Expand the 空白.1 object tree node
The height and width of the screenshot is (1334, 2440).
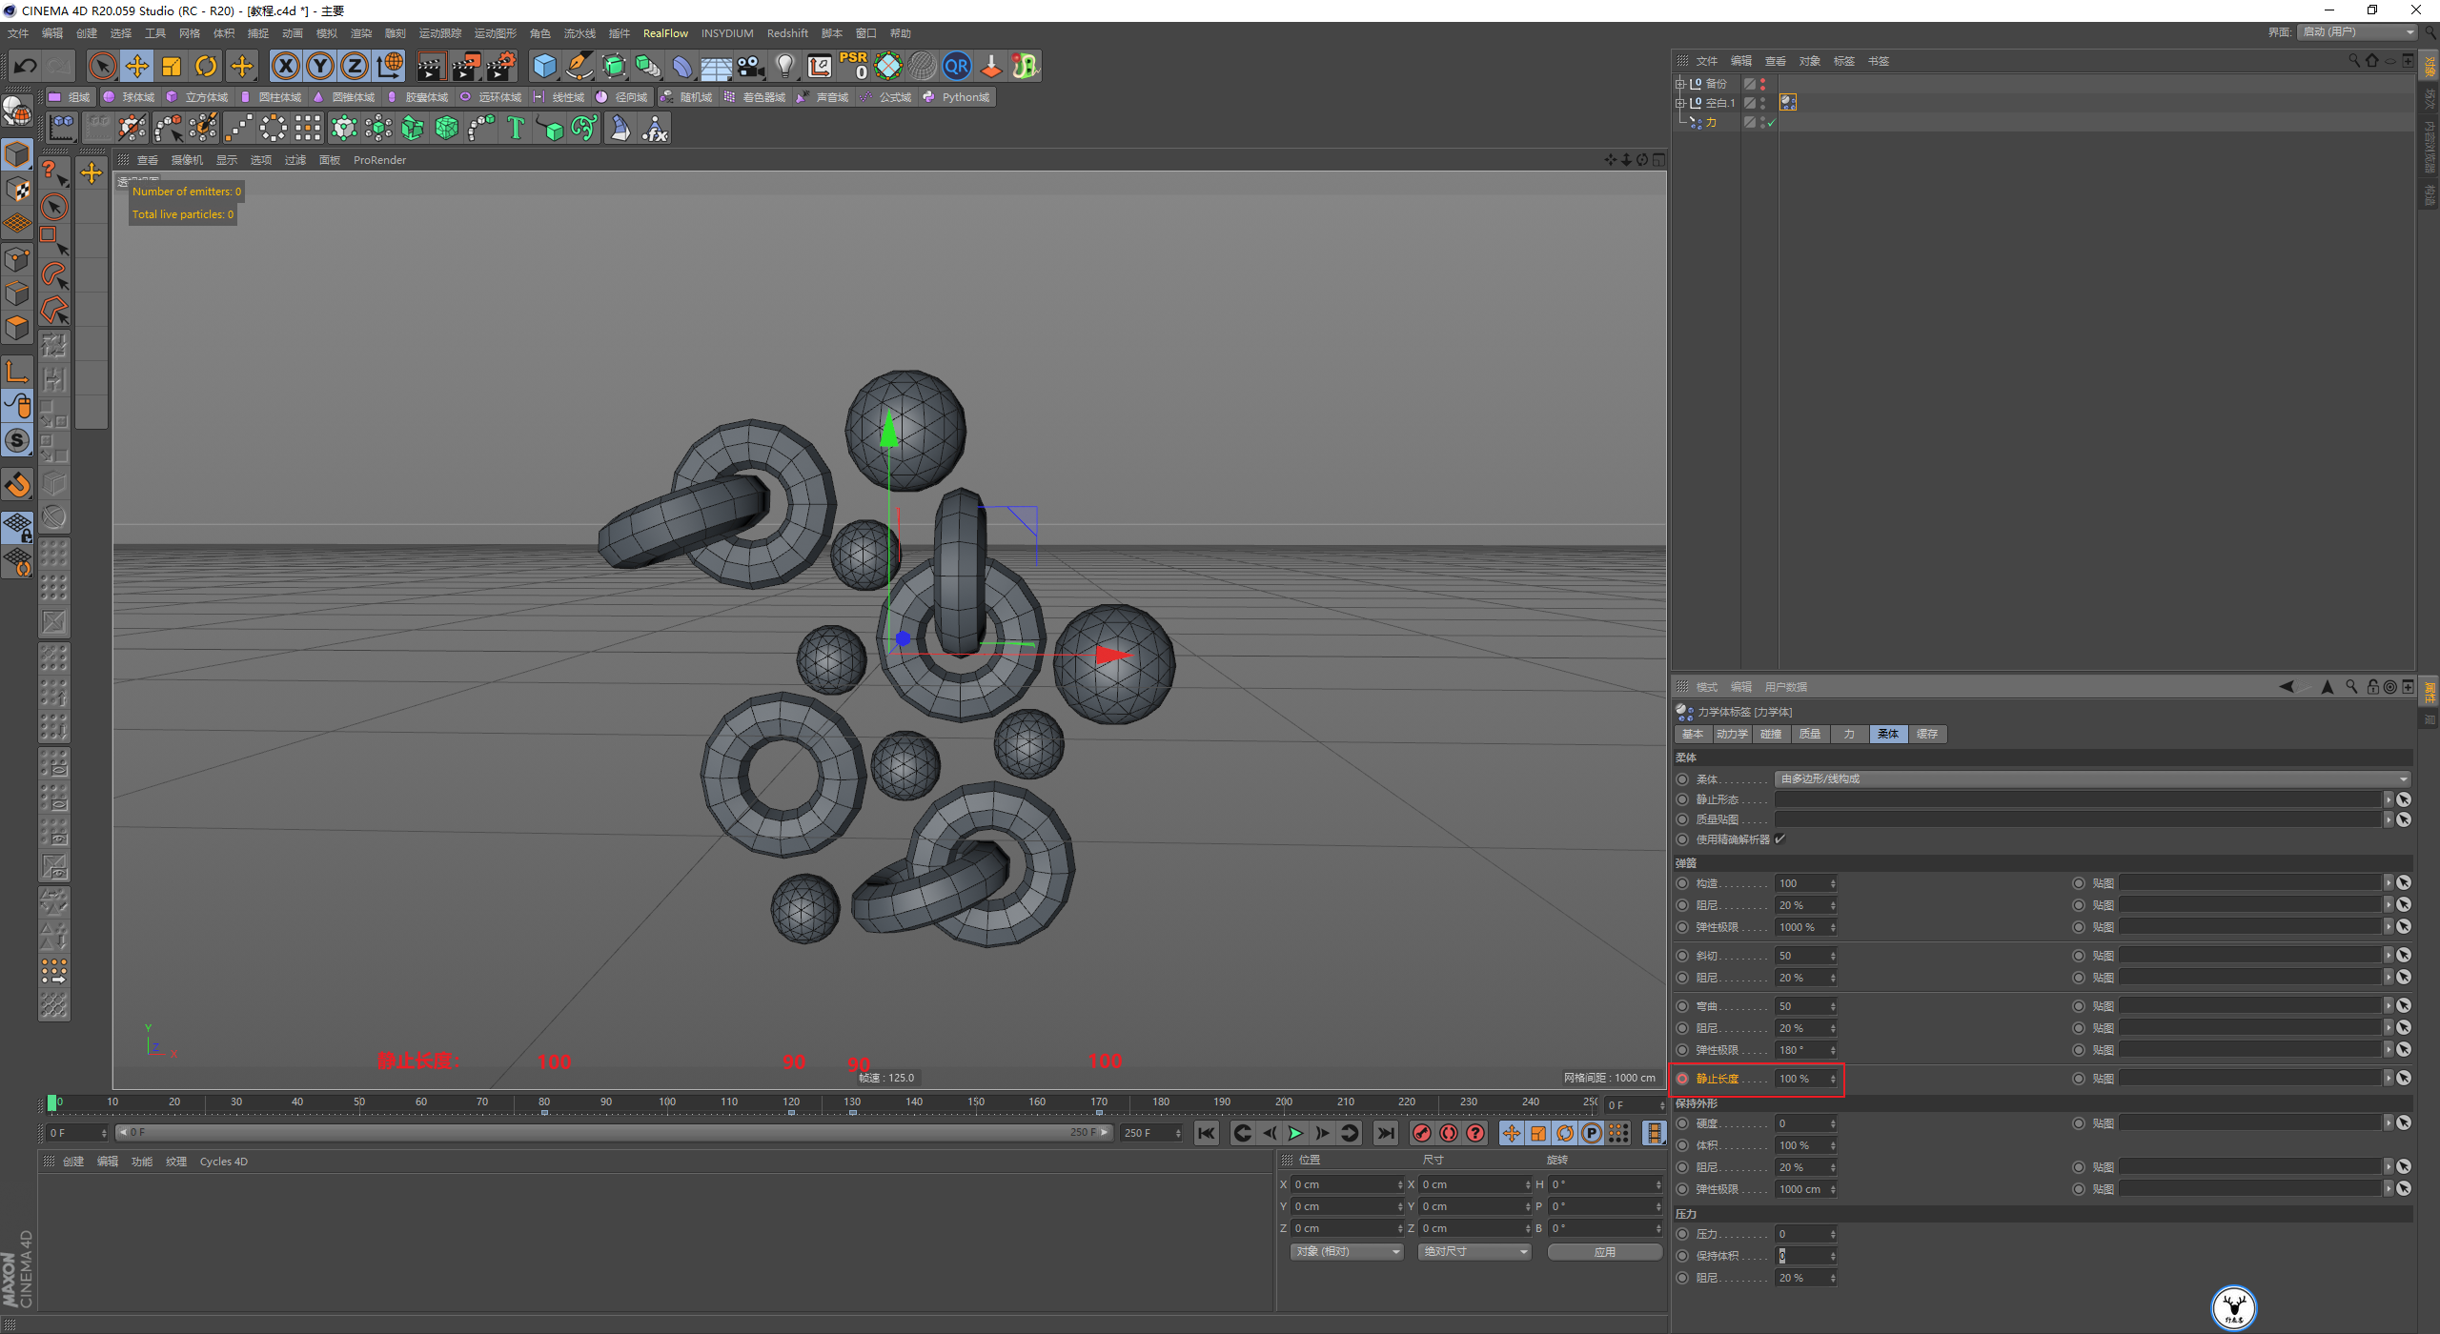tap(1679, 103)
